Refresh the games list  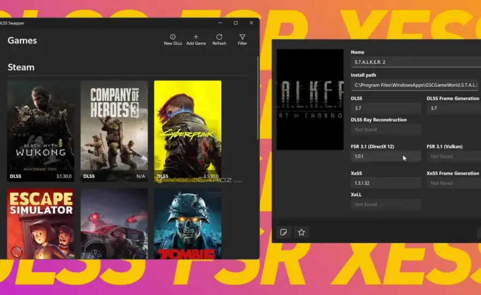[x=219, y=40]
